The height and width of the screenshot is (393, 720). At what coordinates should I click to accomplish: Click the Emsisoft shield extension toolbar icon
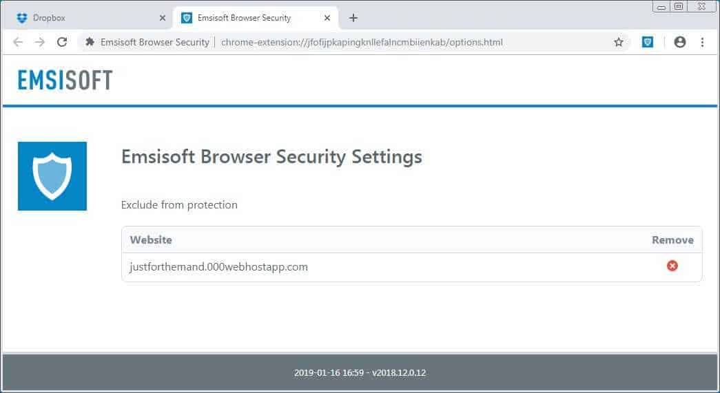[648, 42]
